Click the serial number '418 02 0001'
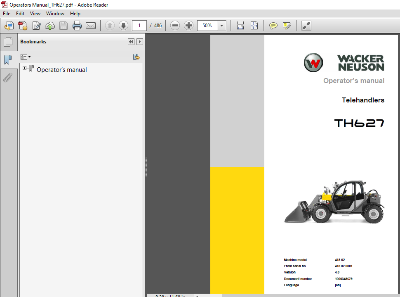The height and width of the screenshot is (297, 400). click(x=344, y=266)
